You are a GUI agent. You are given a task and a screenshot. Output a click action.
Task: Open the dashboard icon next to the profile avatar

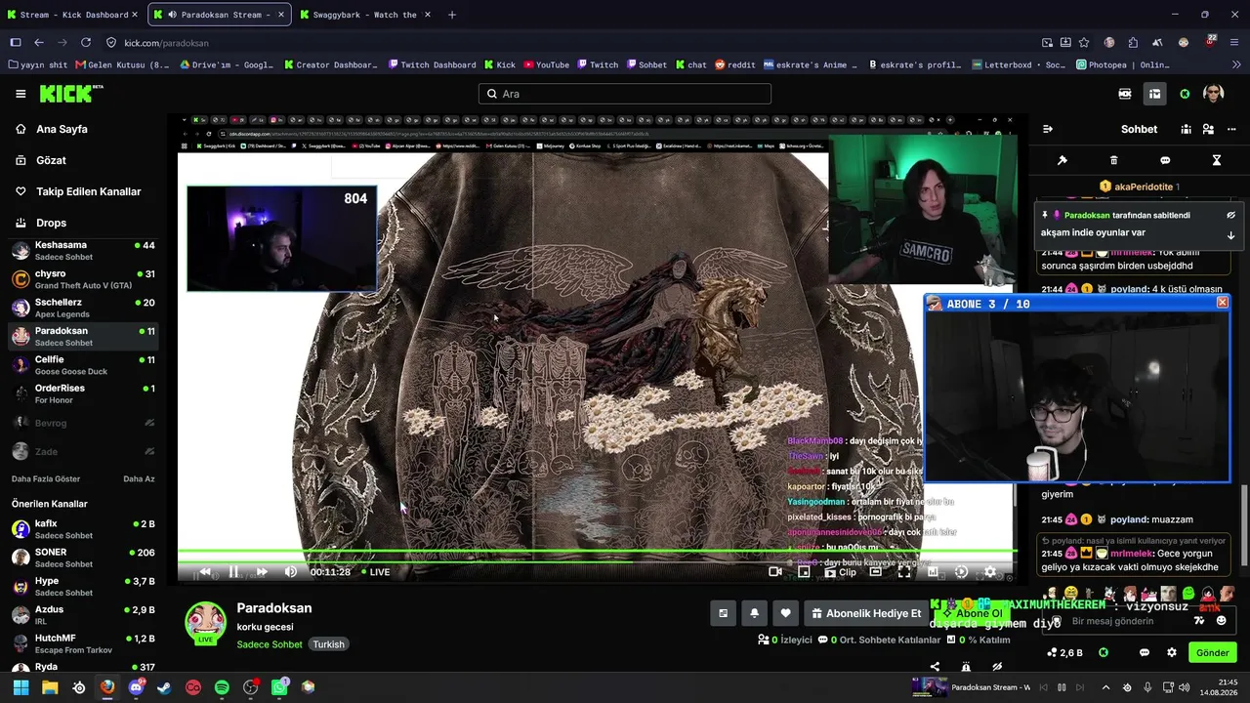coord(1154,94)
